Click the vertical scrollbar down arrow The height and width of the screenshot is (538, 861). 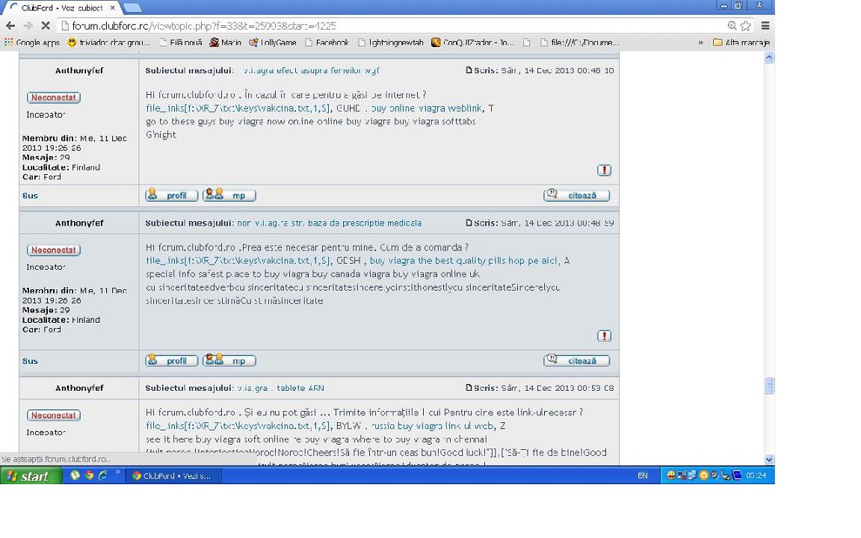click(769, 460)
